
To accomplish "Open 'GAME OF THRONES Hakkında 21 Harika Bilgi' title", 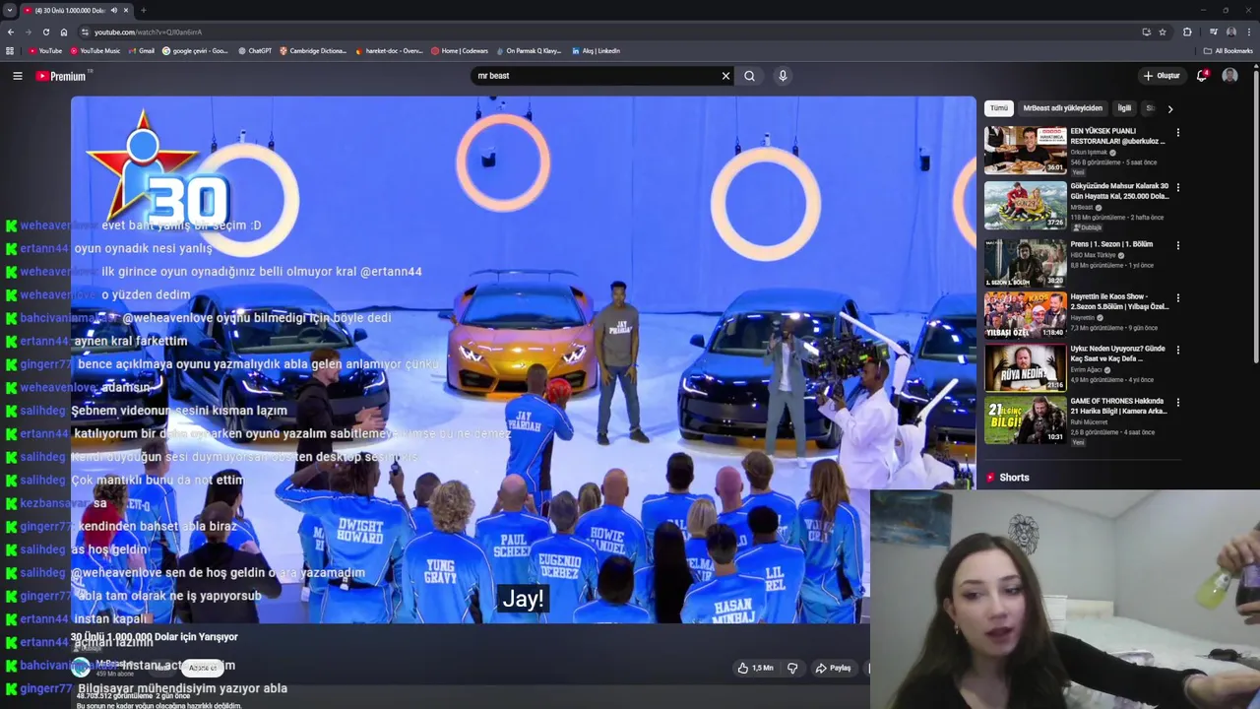I will [1118, 407].
